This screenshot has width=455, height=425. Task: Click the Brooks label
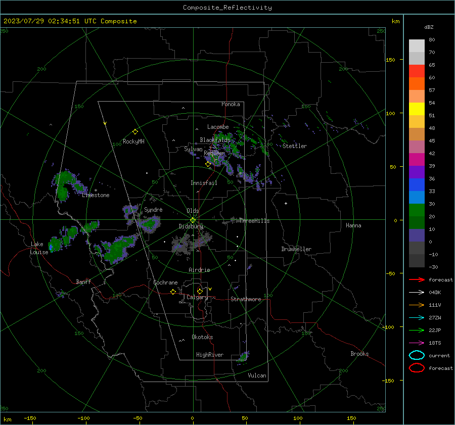pos(359,354)
